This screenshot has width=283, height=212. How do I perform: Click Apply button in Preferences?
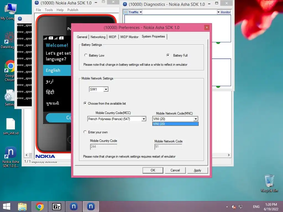(x=197, y=170)
